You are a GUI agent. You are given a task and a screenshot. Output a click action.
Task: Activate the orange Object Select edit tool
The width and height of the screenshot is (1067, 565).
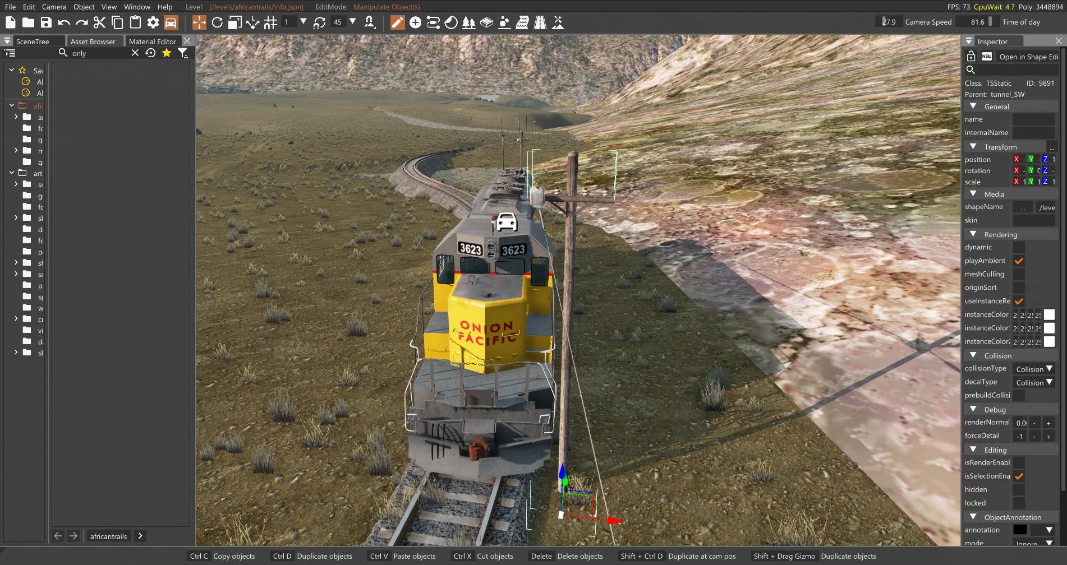pos(397,22)
